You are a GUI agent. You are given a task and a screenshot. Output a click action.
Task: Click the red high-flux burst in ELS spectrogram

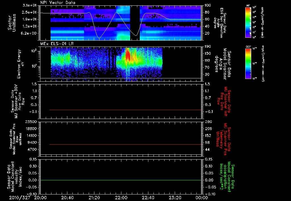(x=128, y=55)
